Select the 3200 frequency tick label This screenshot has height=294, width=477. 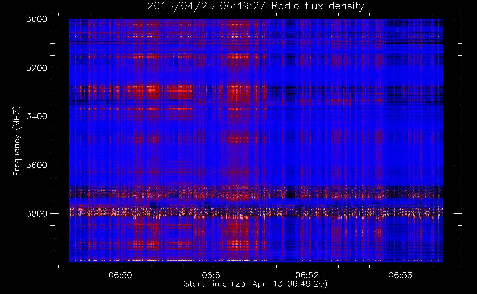37,68
